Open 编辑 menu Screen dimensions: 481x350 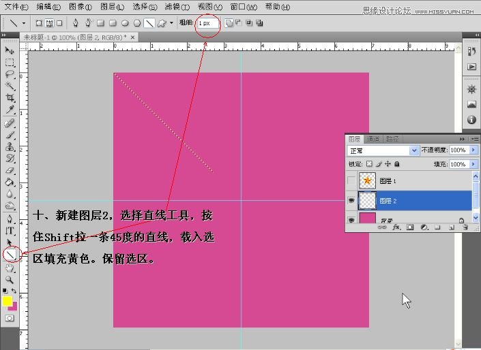coord(48,7)
